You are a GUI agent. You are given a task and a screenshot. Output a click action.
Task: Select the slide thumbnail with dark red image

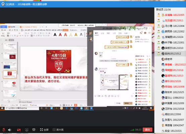10,56
